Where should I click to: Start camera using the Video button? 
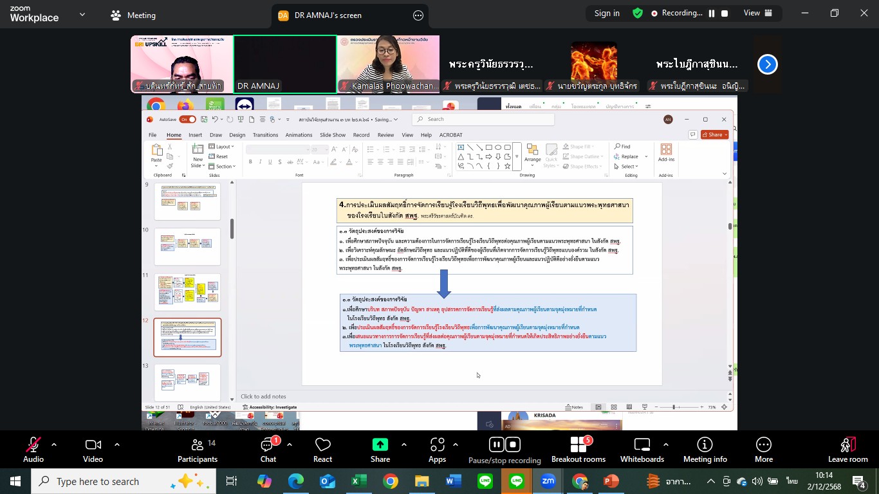coord(93,449)
